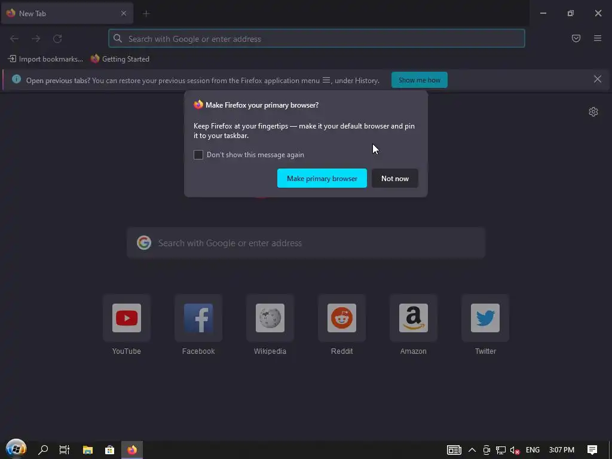612x459 pixels.
Task: Open Microsoft Store from taskbar
Action: point(110,450)
